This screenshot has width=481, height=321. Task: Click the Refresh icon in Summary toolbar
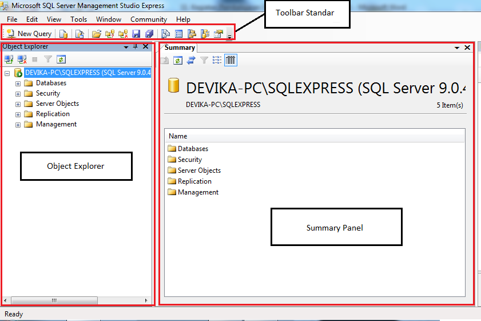point(178,60)
